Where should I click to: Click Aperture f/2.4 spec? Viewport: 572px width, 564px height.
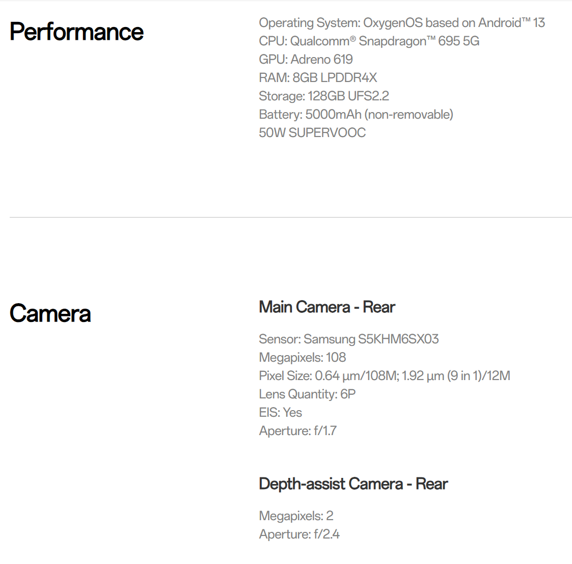299,534
